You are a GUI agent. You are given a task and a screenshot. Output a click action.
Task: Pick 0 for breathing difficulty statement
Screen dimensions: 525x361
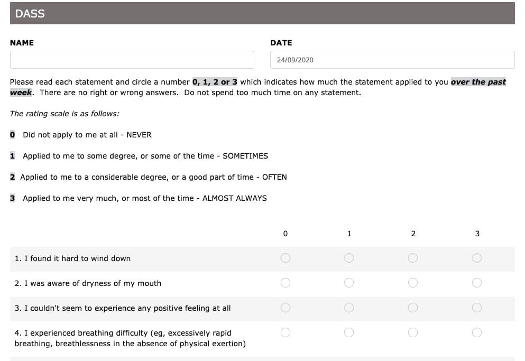(x=285, y=332)
